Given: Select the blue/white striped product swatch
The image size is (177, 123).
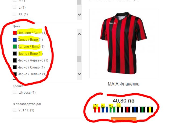Looking at the screenshot, I should pos(105,110).
